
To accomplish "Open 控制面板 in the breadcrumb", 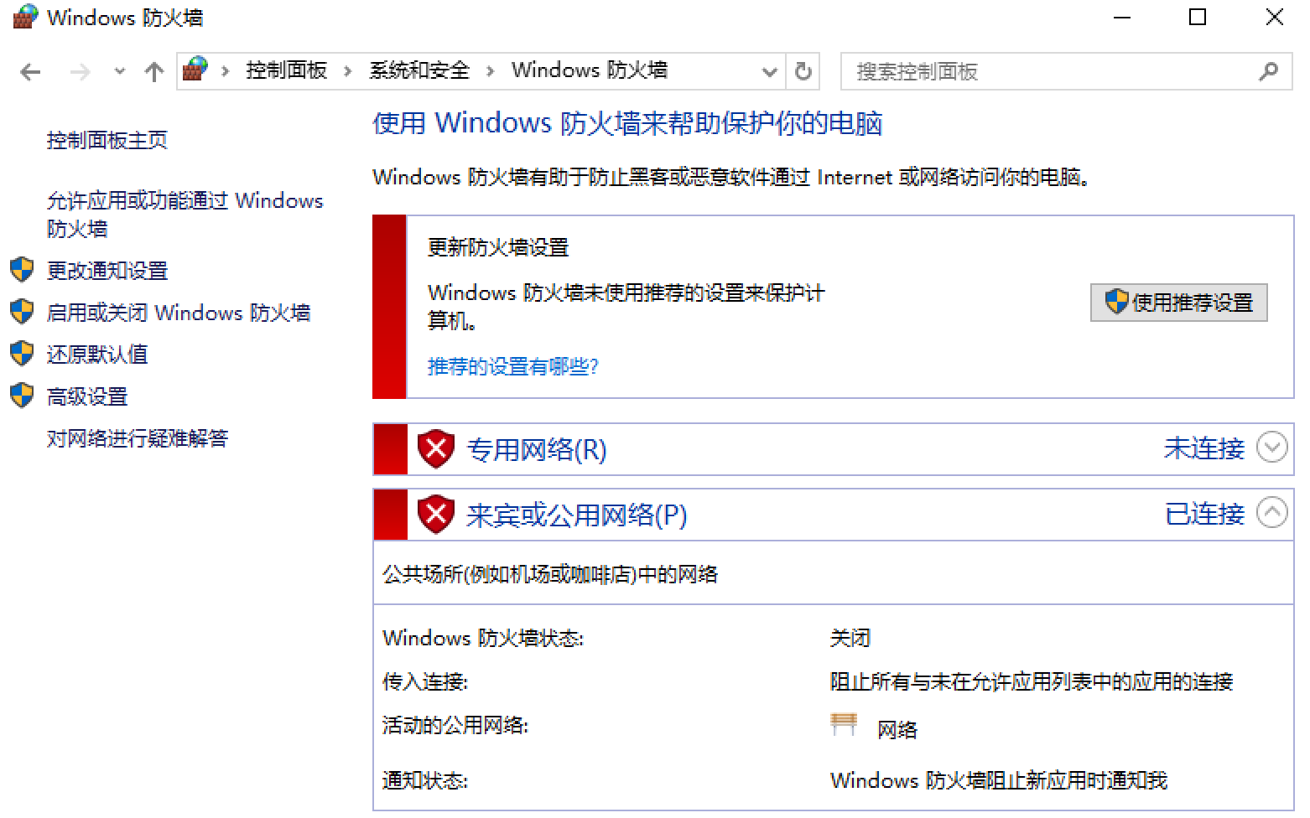I will (286, 70).
